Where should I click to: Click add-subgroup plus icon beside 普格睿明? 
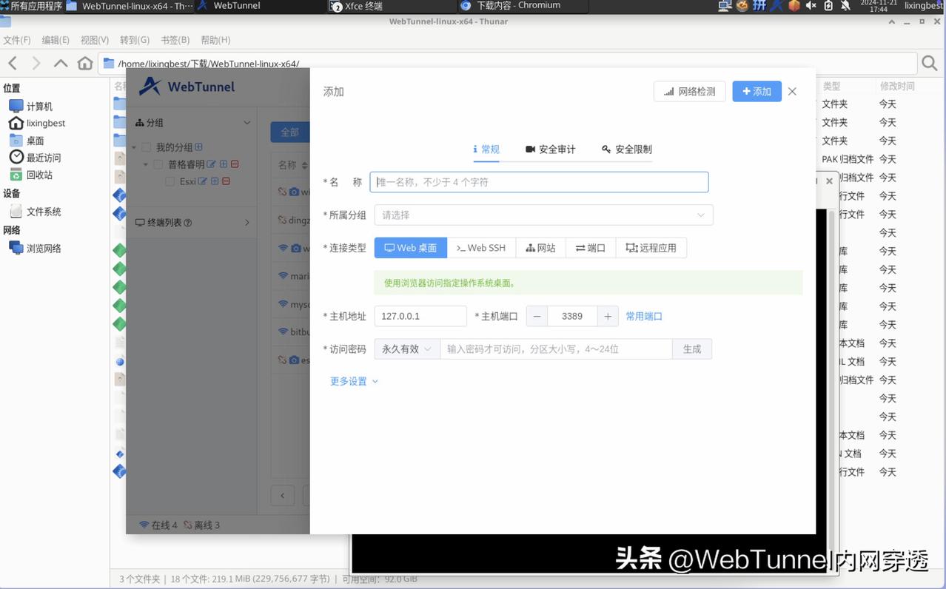[224, 164]
